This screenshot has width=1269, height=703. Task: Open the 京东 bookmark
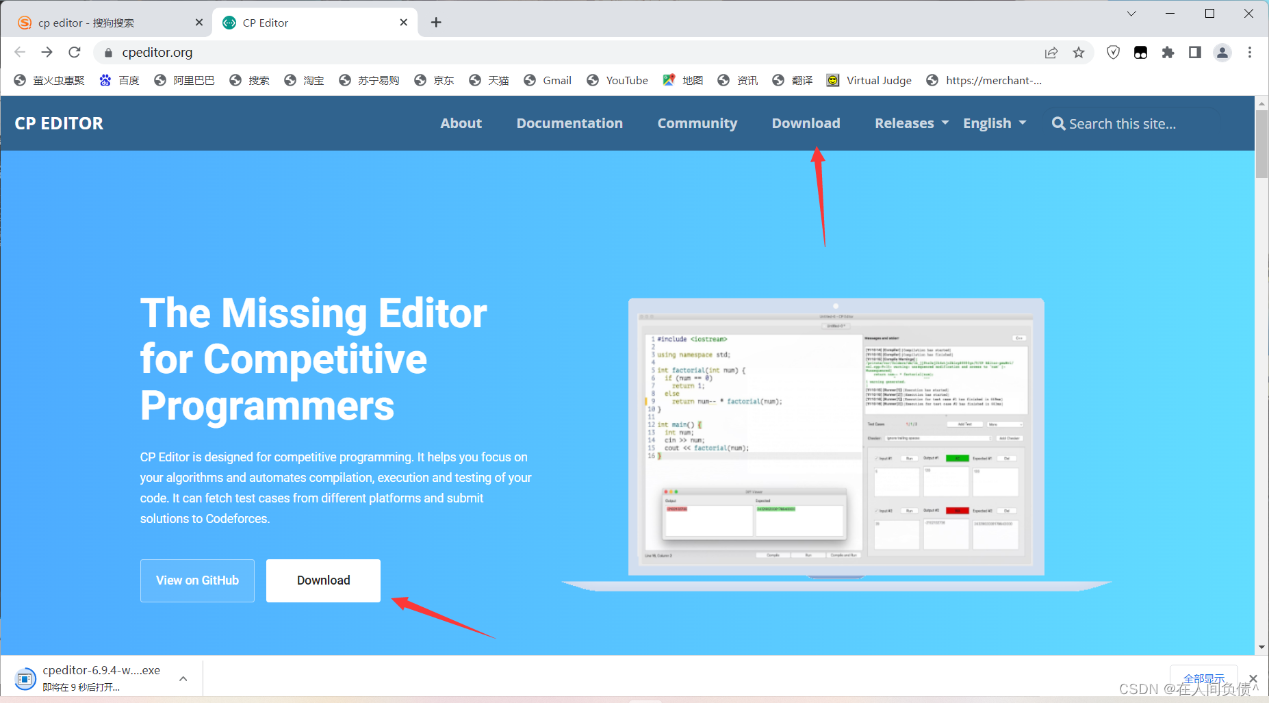pos(434,80)
